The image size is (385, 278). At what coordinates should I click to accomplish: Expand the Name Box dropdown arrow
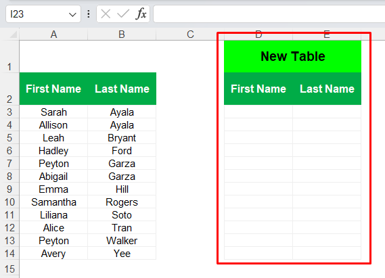coord(72,15)
